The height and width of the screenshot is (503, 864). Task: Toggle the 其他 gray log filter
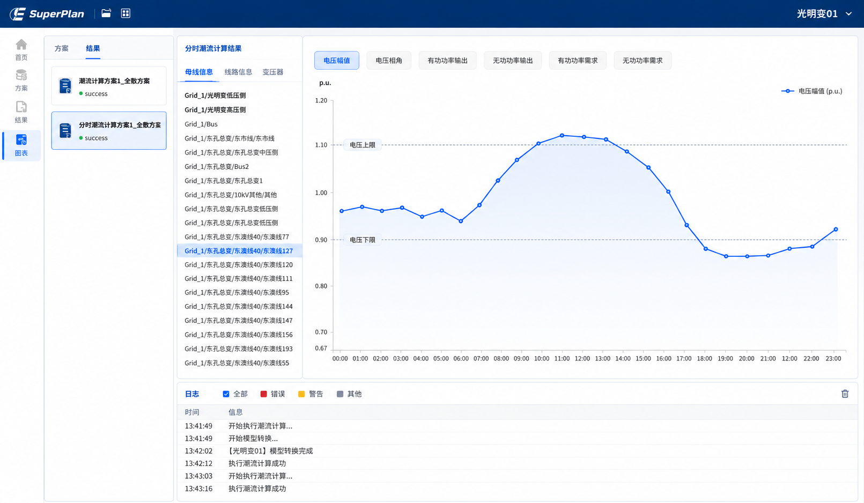pyautogui.click(x=339, y=394)
